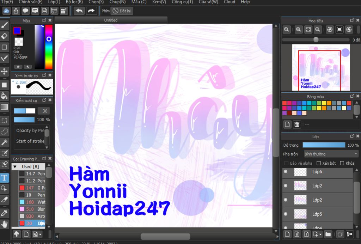The image size is (361, 244).
Task: Toggle the Bảo vệ alpha checkbox
Action: tap(286, 163)
